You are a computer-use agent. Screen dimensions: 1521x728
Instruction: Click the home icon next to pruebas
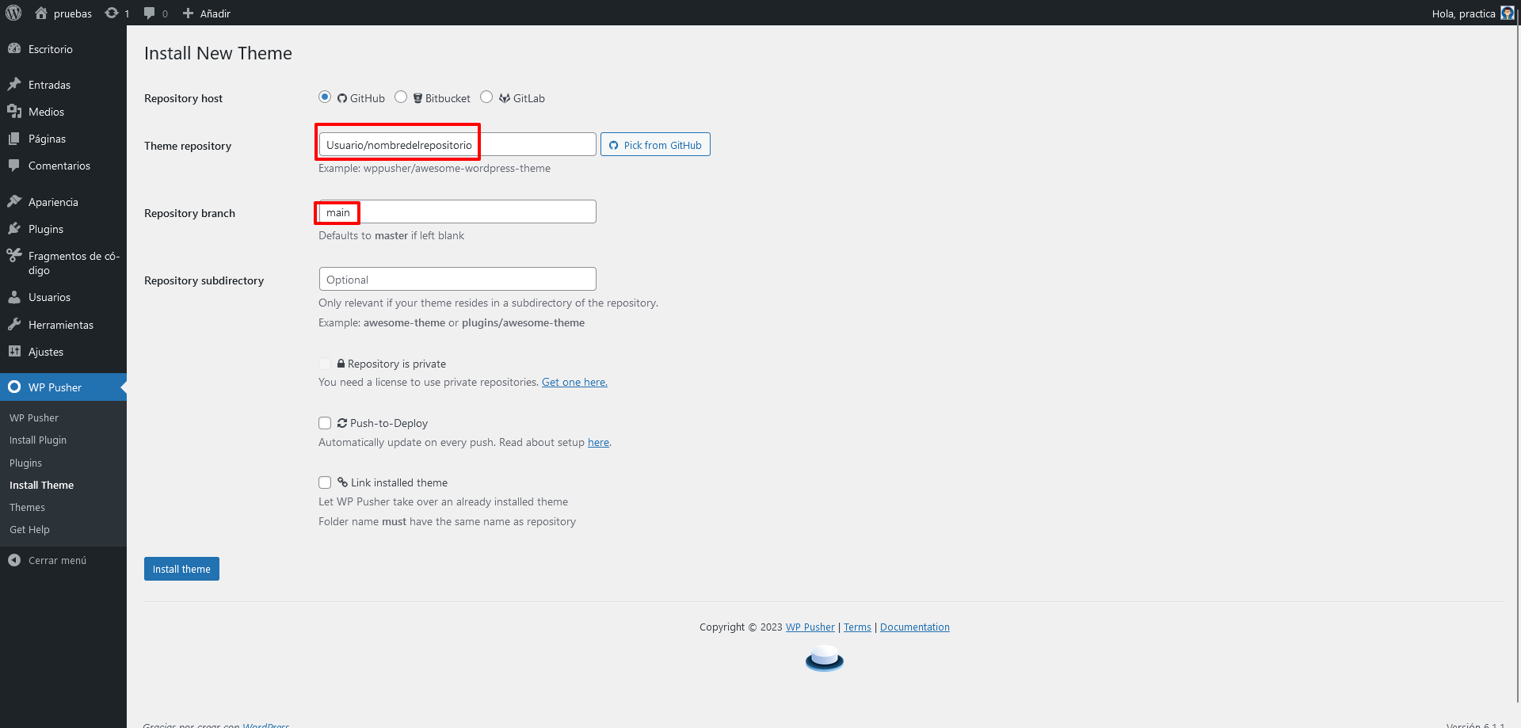point(41,13)
